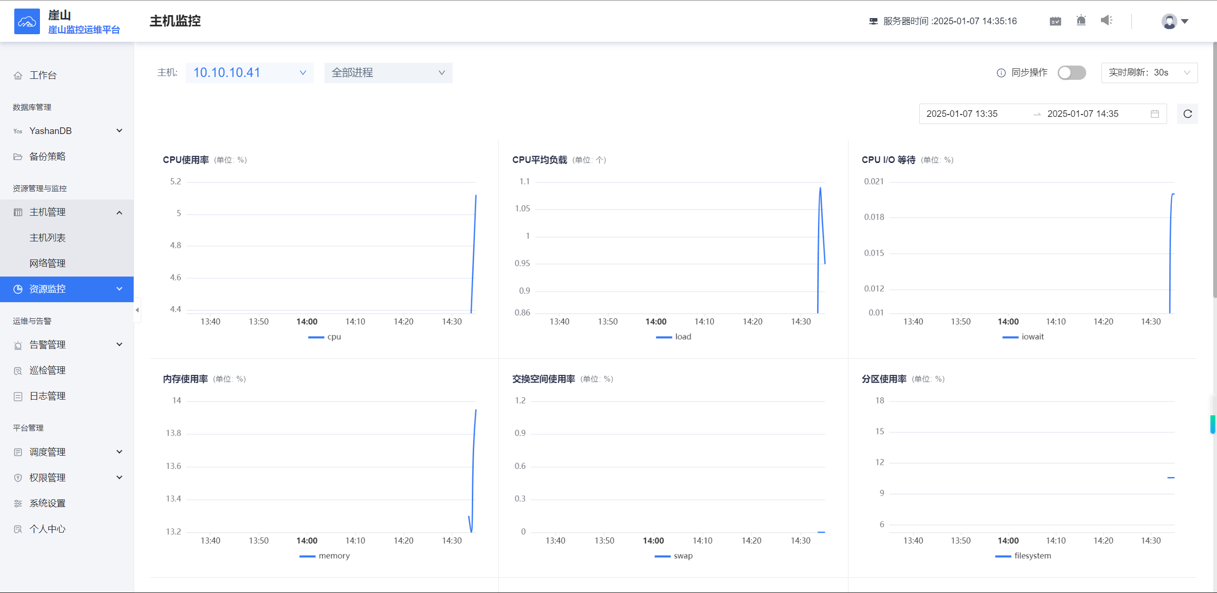Open the 全部进程 process dropdown
The image size is (1217, 593).
(389, 73)
